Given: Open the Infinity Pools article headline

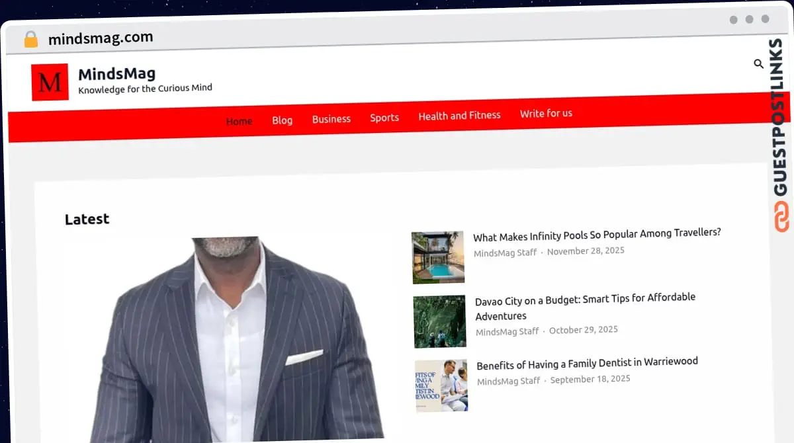Looking at the screenshot, I should [x=597, y=234].
